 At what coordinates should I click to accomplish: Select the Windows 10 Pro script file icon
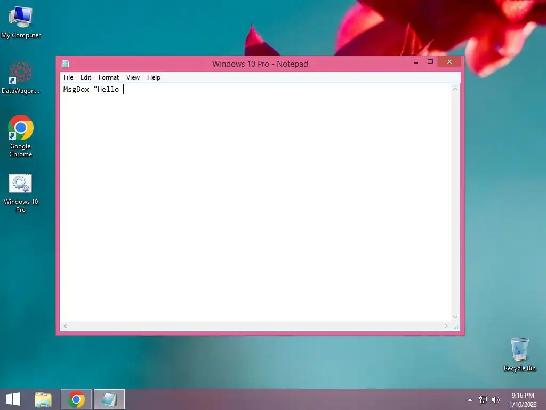21,193
